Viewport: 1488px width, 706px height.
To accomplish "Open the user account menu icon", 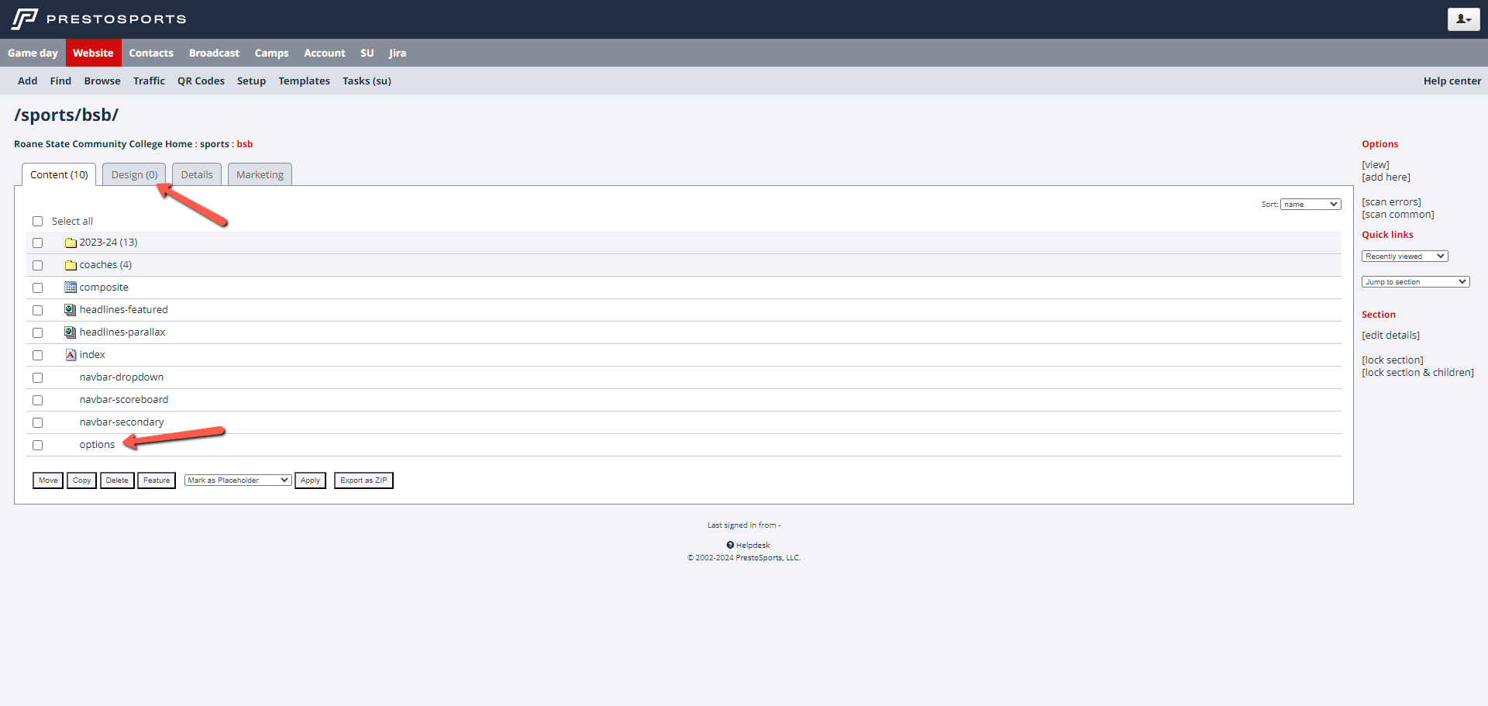I will tap(1463, 19).
